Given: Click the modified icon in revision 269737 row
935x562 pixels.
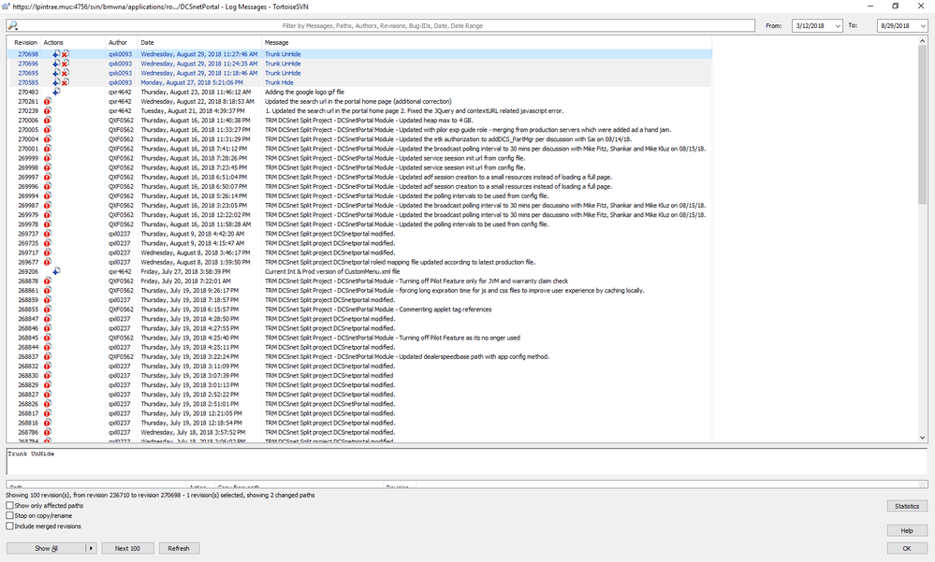Looking at the screenshot, I should click(x=47, y=234).
